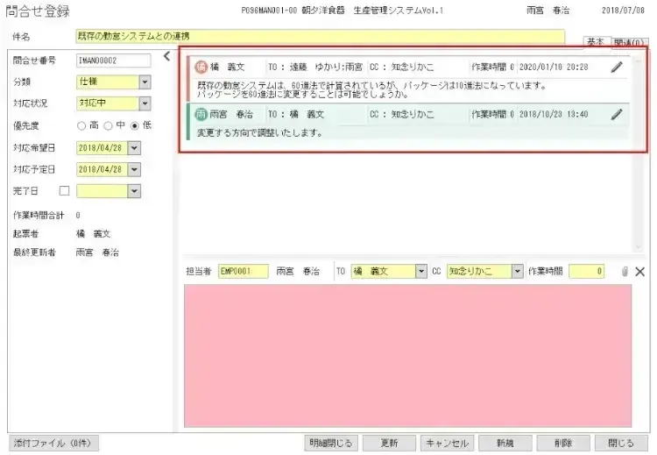This screenshot has width=657, height=455.
Task: Collapse the left panel with the chevron arrow
Action: (x=166, y=56)
